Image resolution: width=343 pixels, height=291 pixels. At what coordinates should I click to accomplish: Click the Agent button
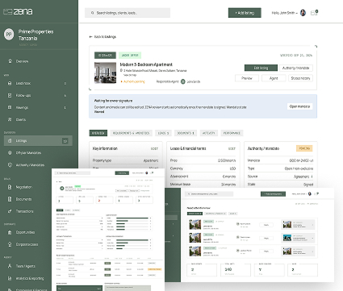(274, 78)
